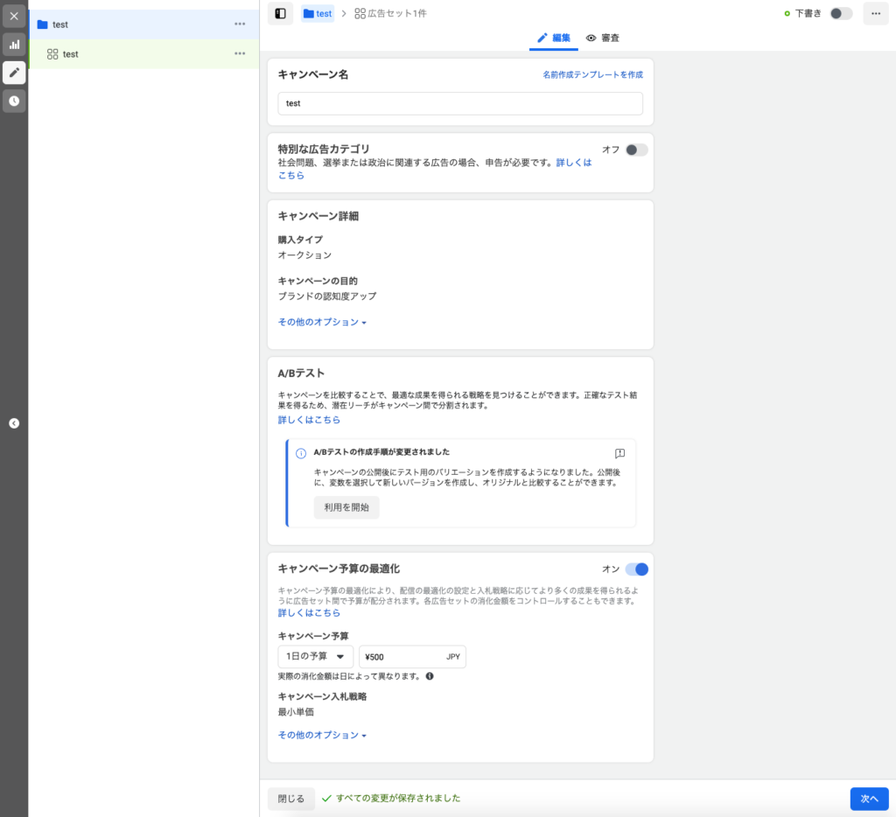The image size is (896, 817).
Task: Open the clock history icon
Action: tap(14, 101)
